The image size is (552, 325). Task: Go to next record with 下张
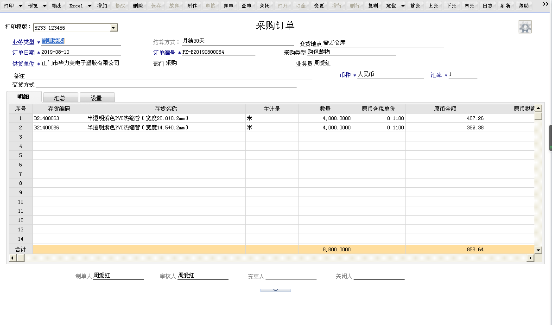452,6
